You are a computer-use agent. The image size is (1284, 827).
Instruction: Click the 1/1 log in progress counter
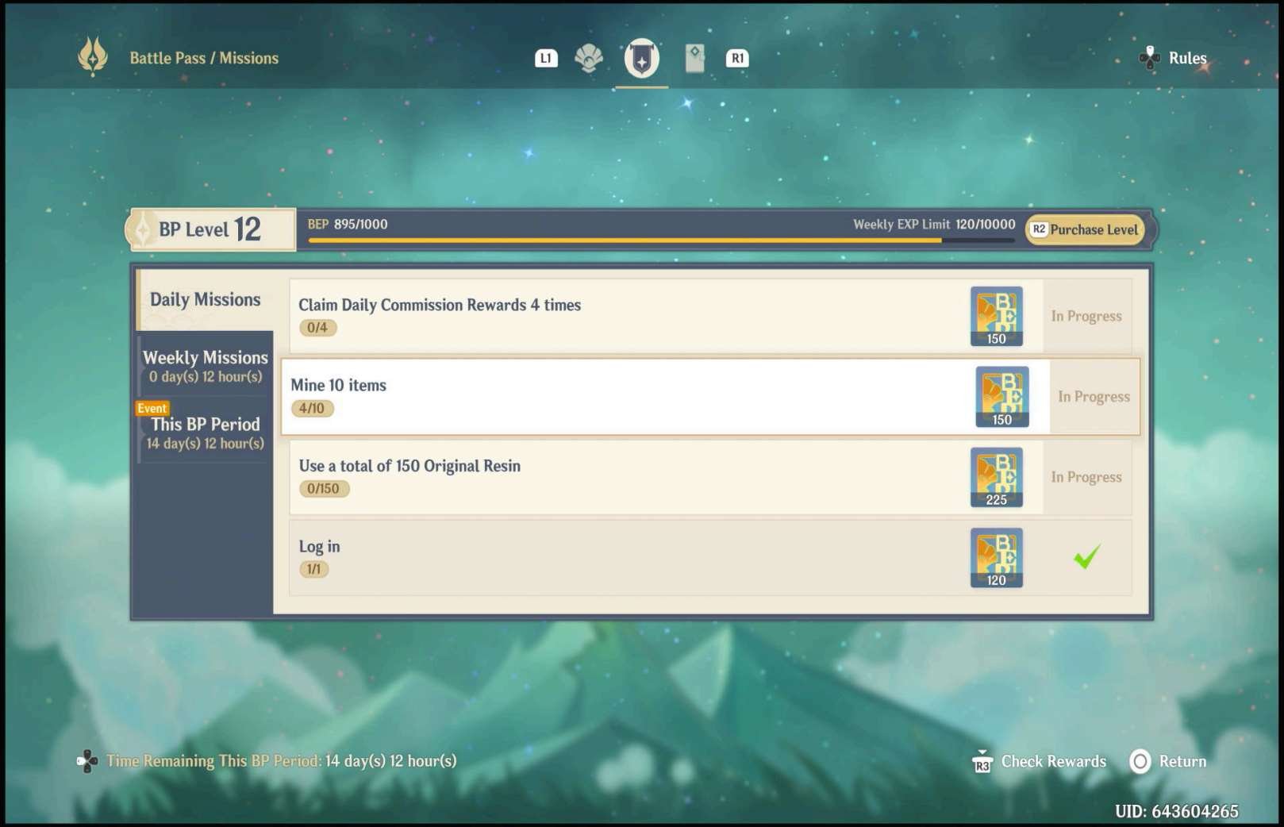[314, 569]
